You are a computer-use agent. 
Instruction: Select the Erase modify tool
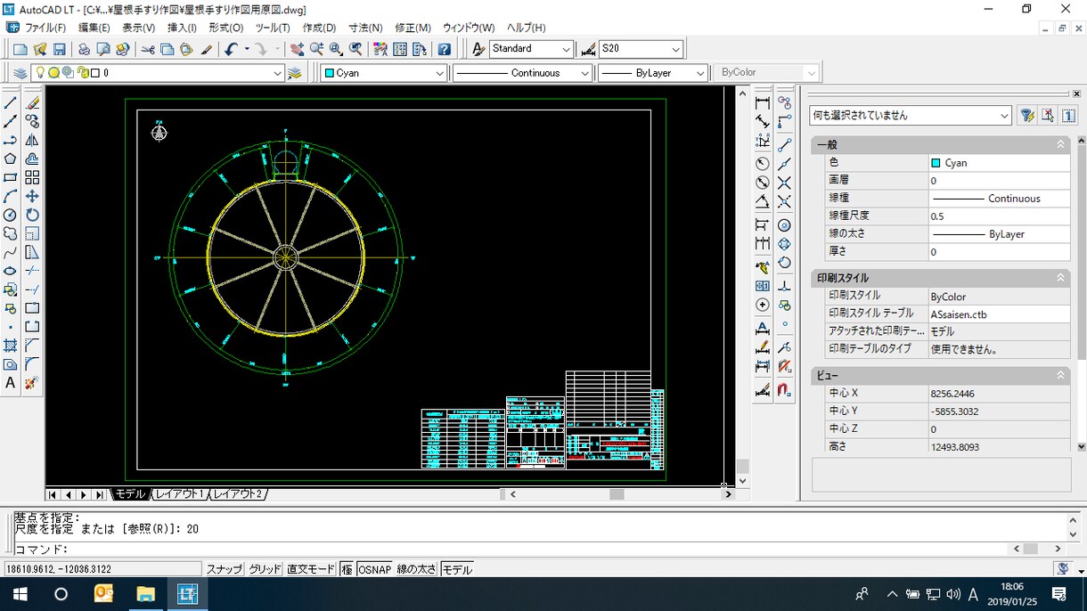(32, 102)
